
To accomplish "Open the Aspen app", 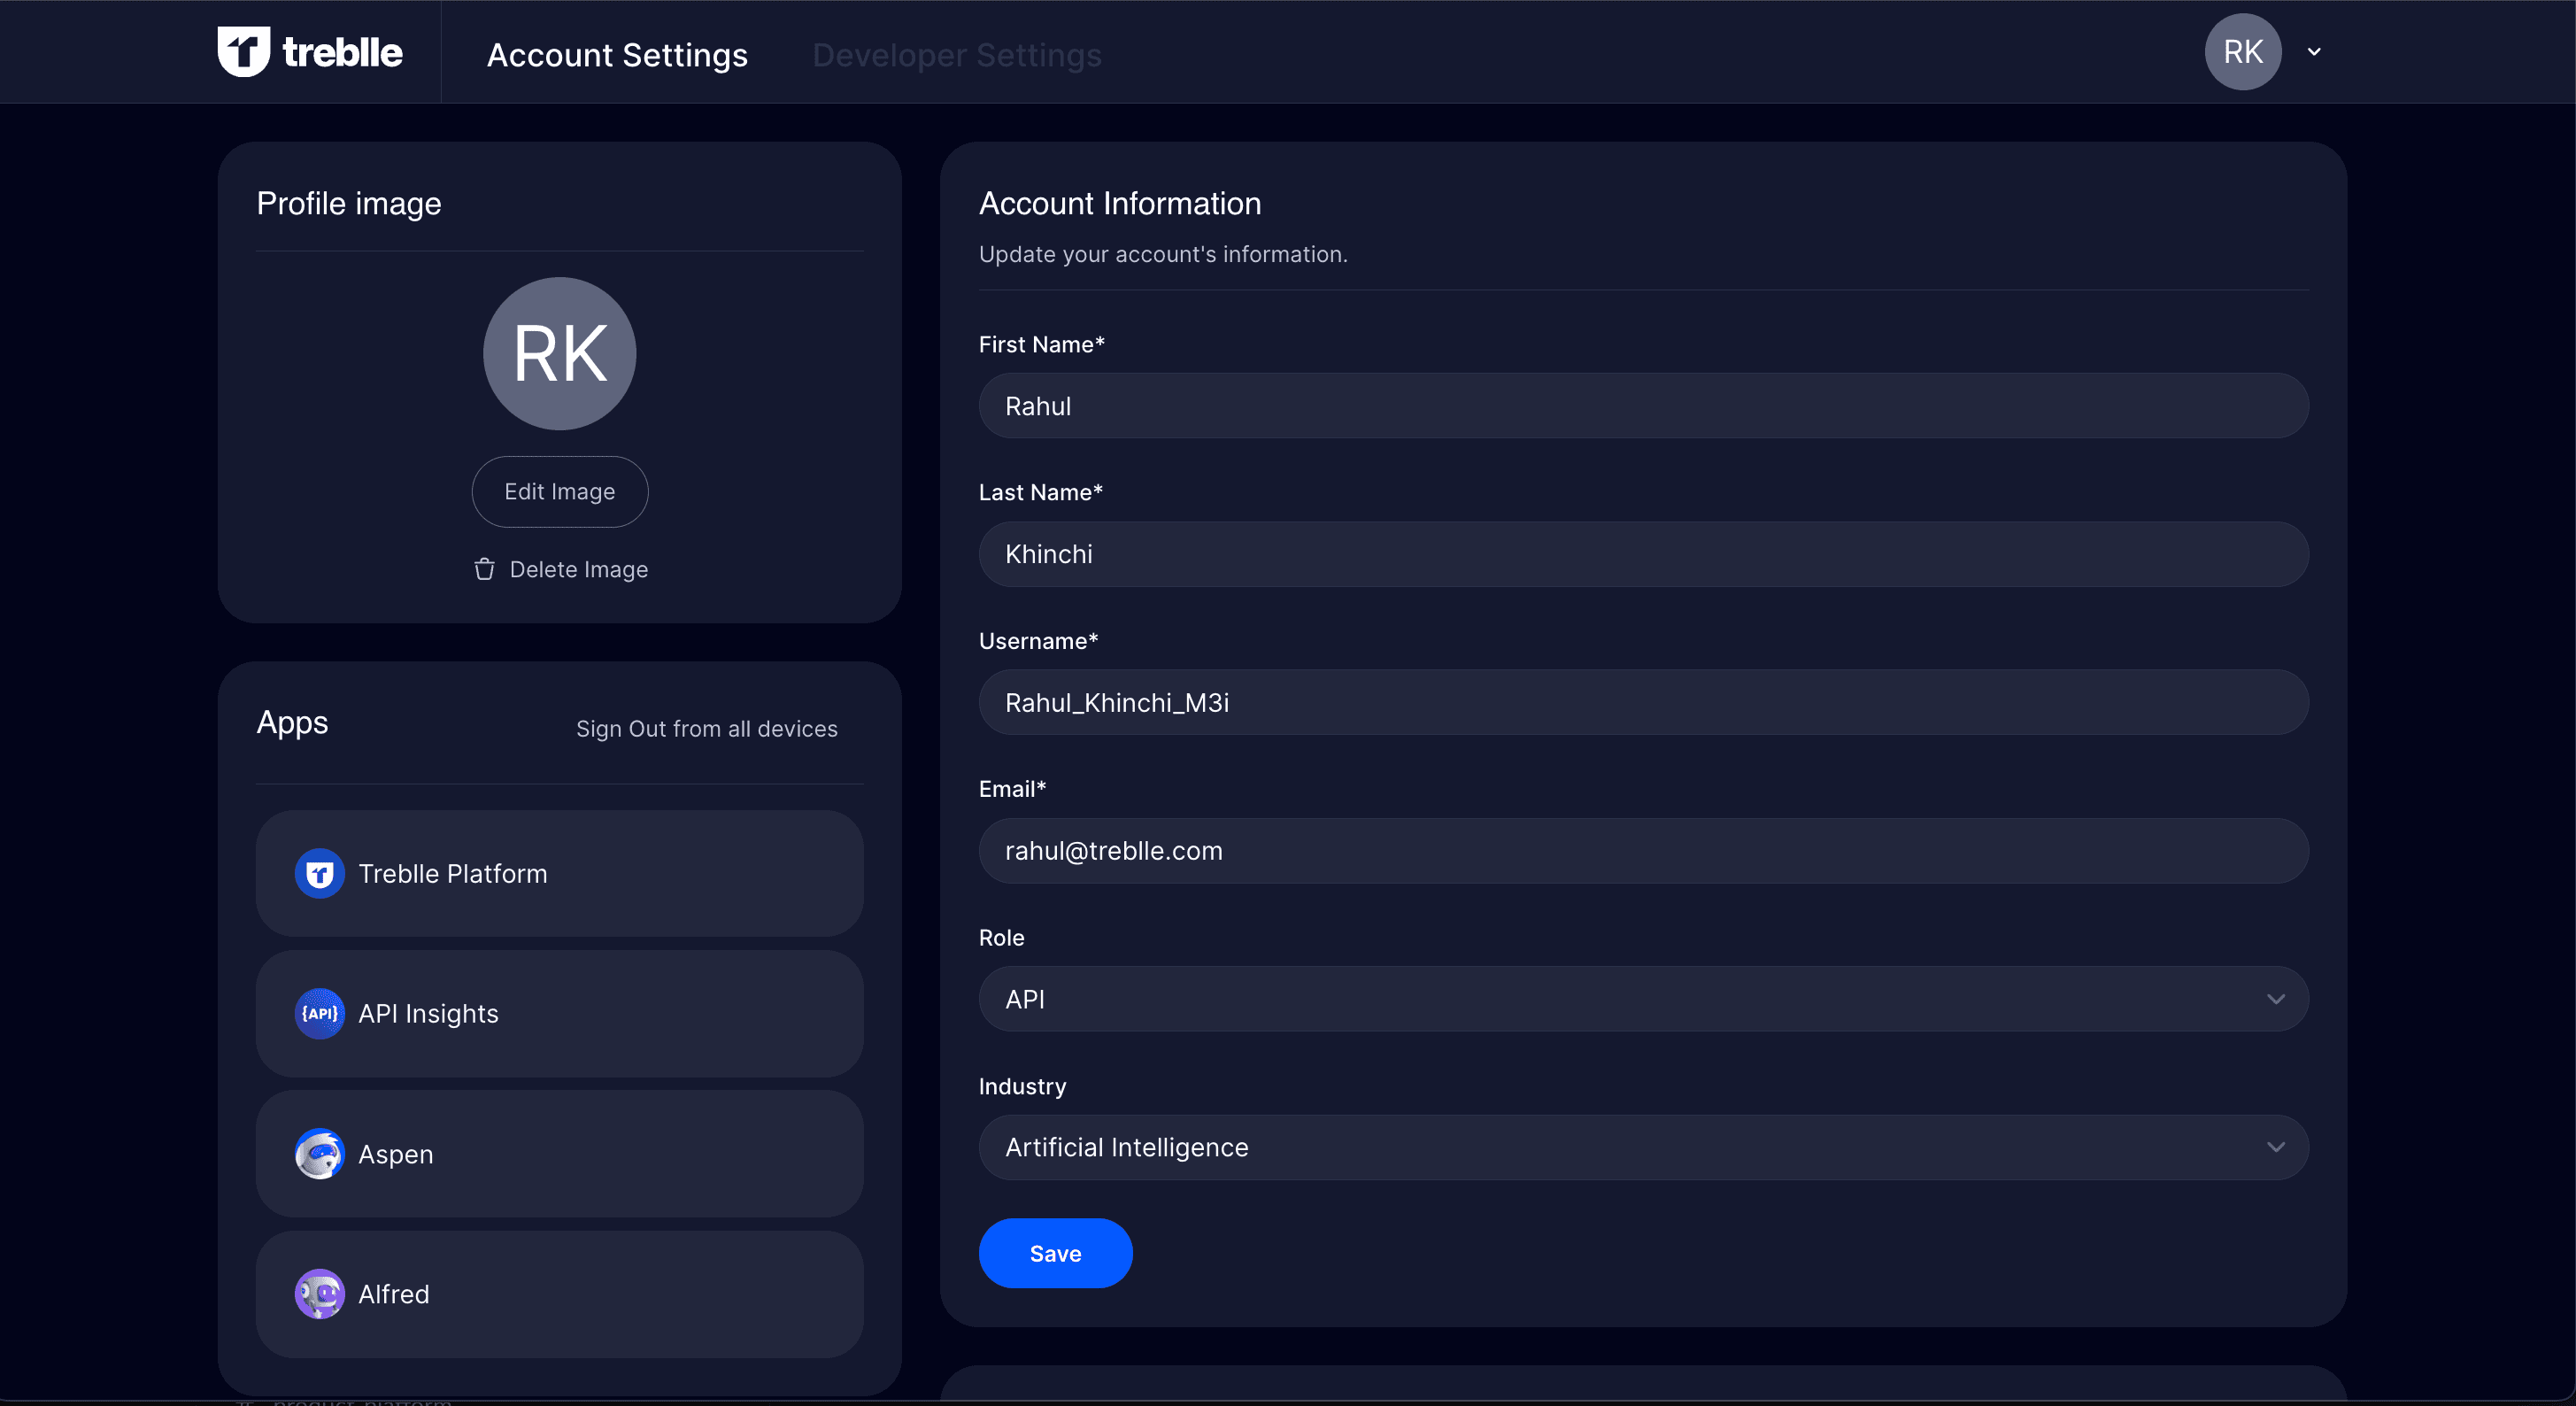I will pos(396,1154).
